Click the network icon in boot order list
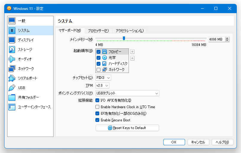This screenshot has width=241, height=153. pyautogui.click(x=105, y=70)
